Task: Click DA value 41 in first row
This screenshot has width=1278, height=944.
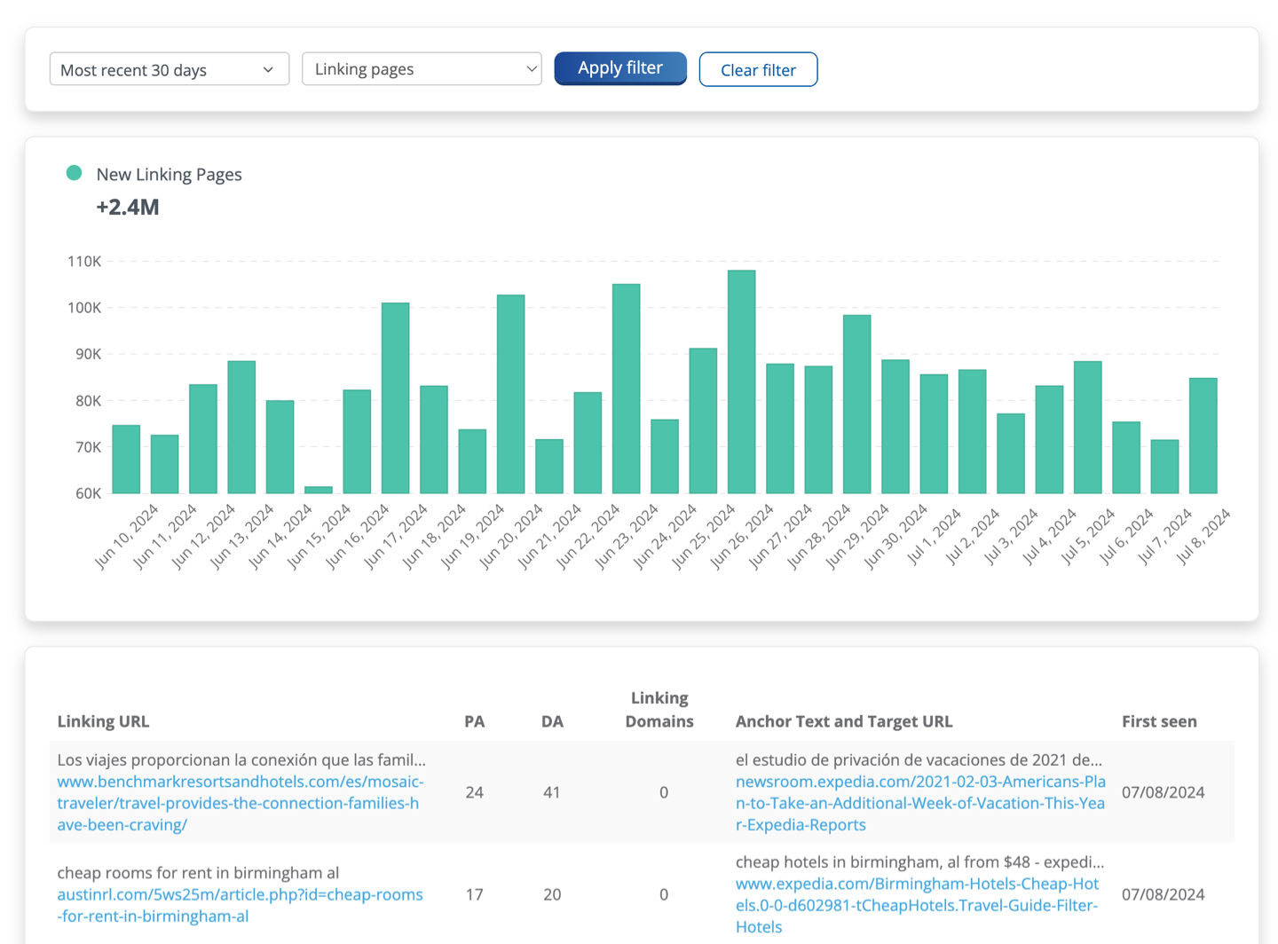Action: [x=552, y=792]
